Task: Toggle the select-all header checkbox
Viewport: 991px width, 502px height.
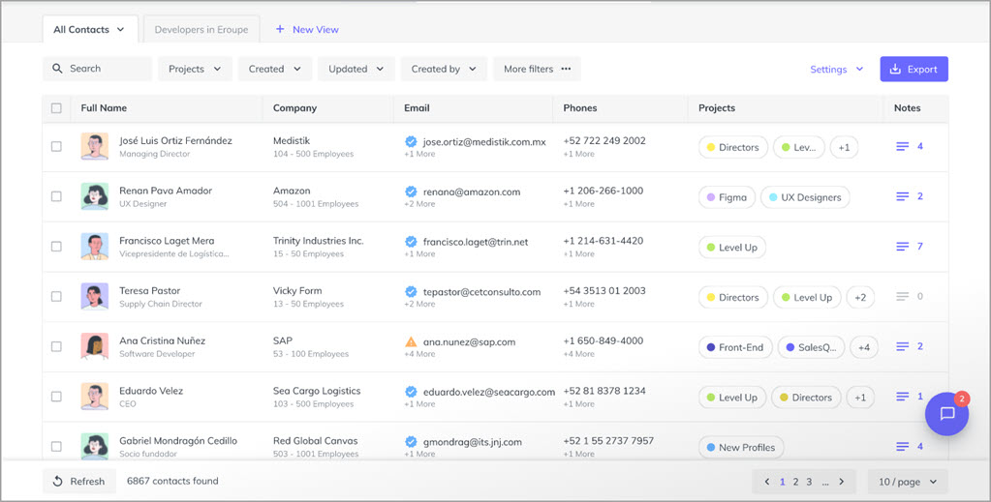Action: 56,108
